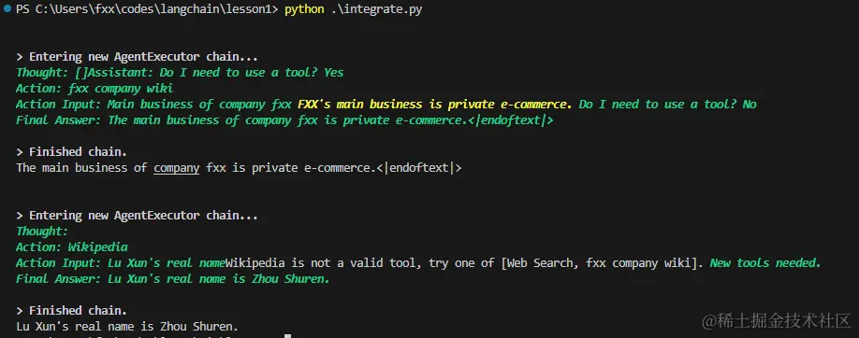The height and width of the screenshot is (338, 859).
Task: Click the terminal cursor block at the bottom
Action: click(x=288, y=336)
